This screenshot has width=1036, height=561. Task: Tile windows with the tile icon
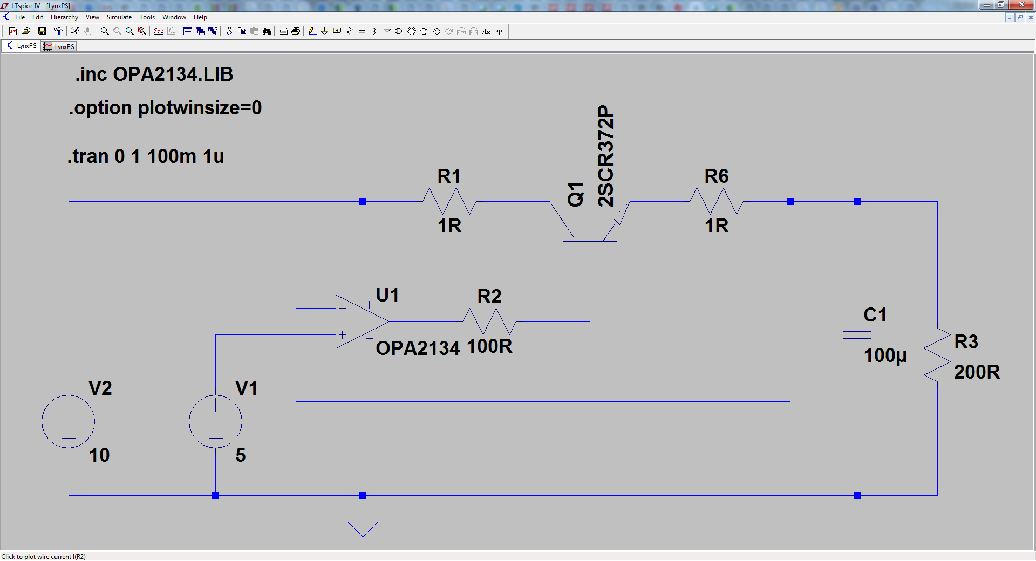point(188,31)
